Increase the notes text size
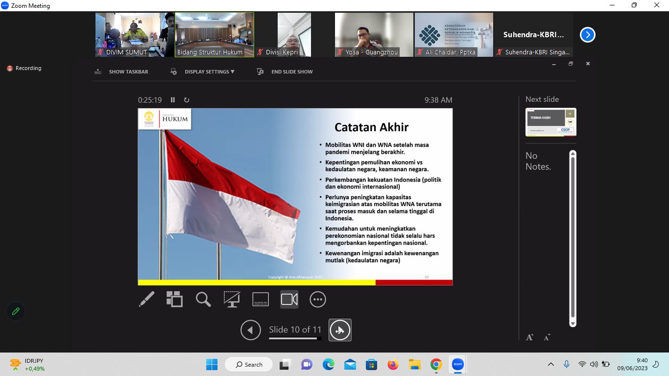 pos(529,337)
